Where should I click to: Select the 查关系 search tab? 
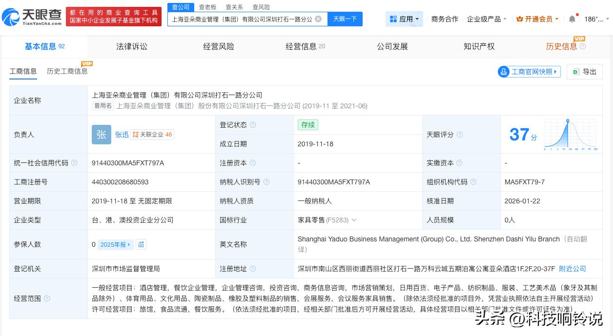click(234, 7)
